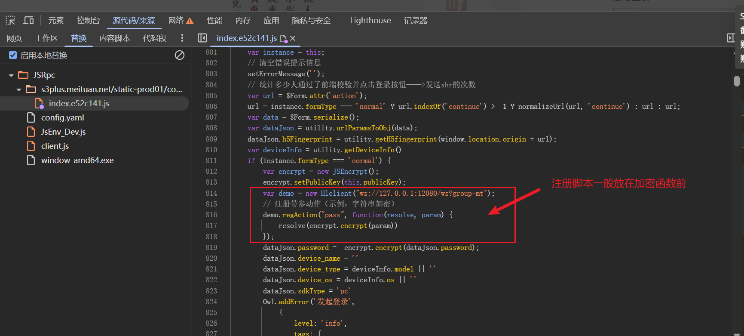Image resolution: width=744 pixels, height=336 pixels.
Task: Click the inspect element picker icon
Action: [x=10, y=20]
